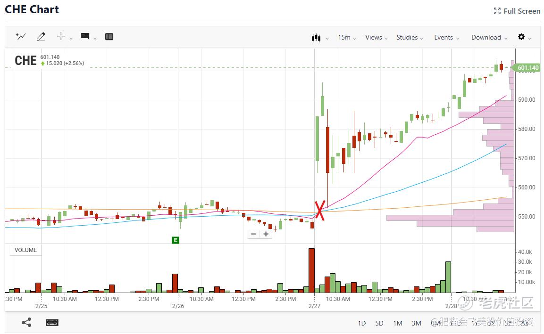The height and width of the screenshot is (334, 544).
Task: Click the tallest red volume bar
Action: click(311, 270)
